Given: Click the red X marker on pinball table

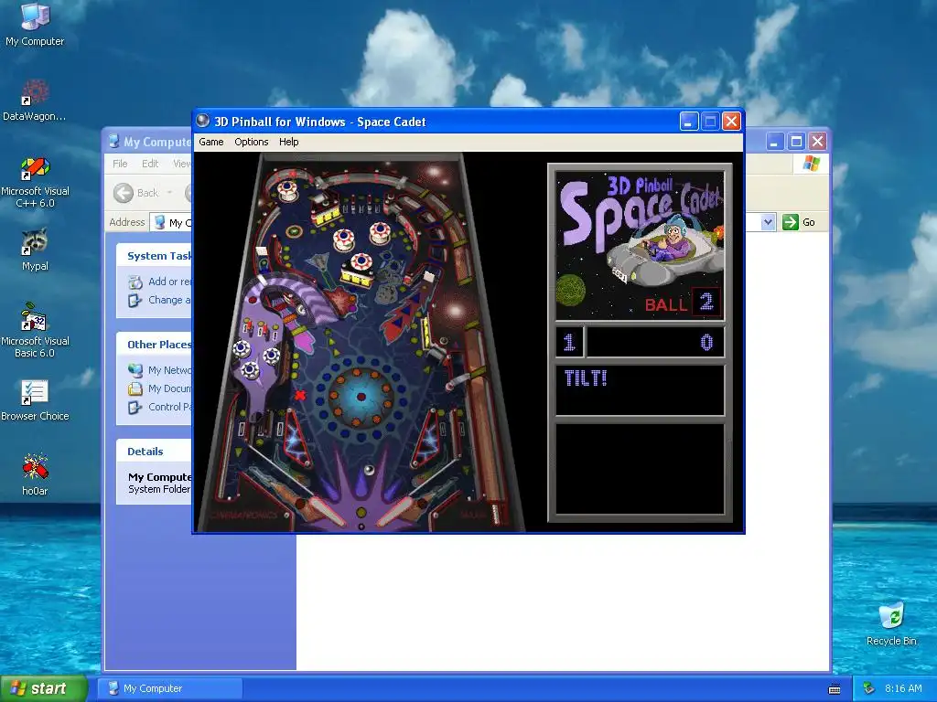Looking at the screenshot, I should (300, 395).
